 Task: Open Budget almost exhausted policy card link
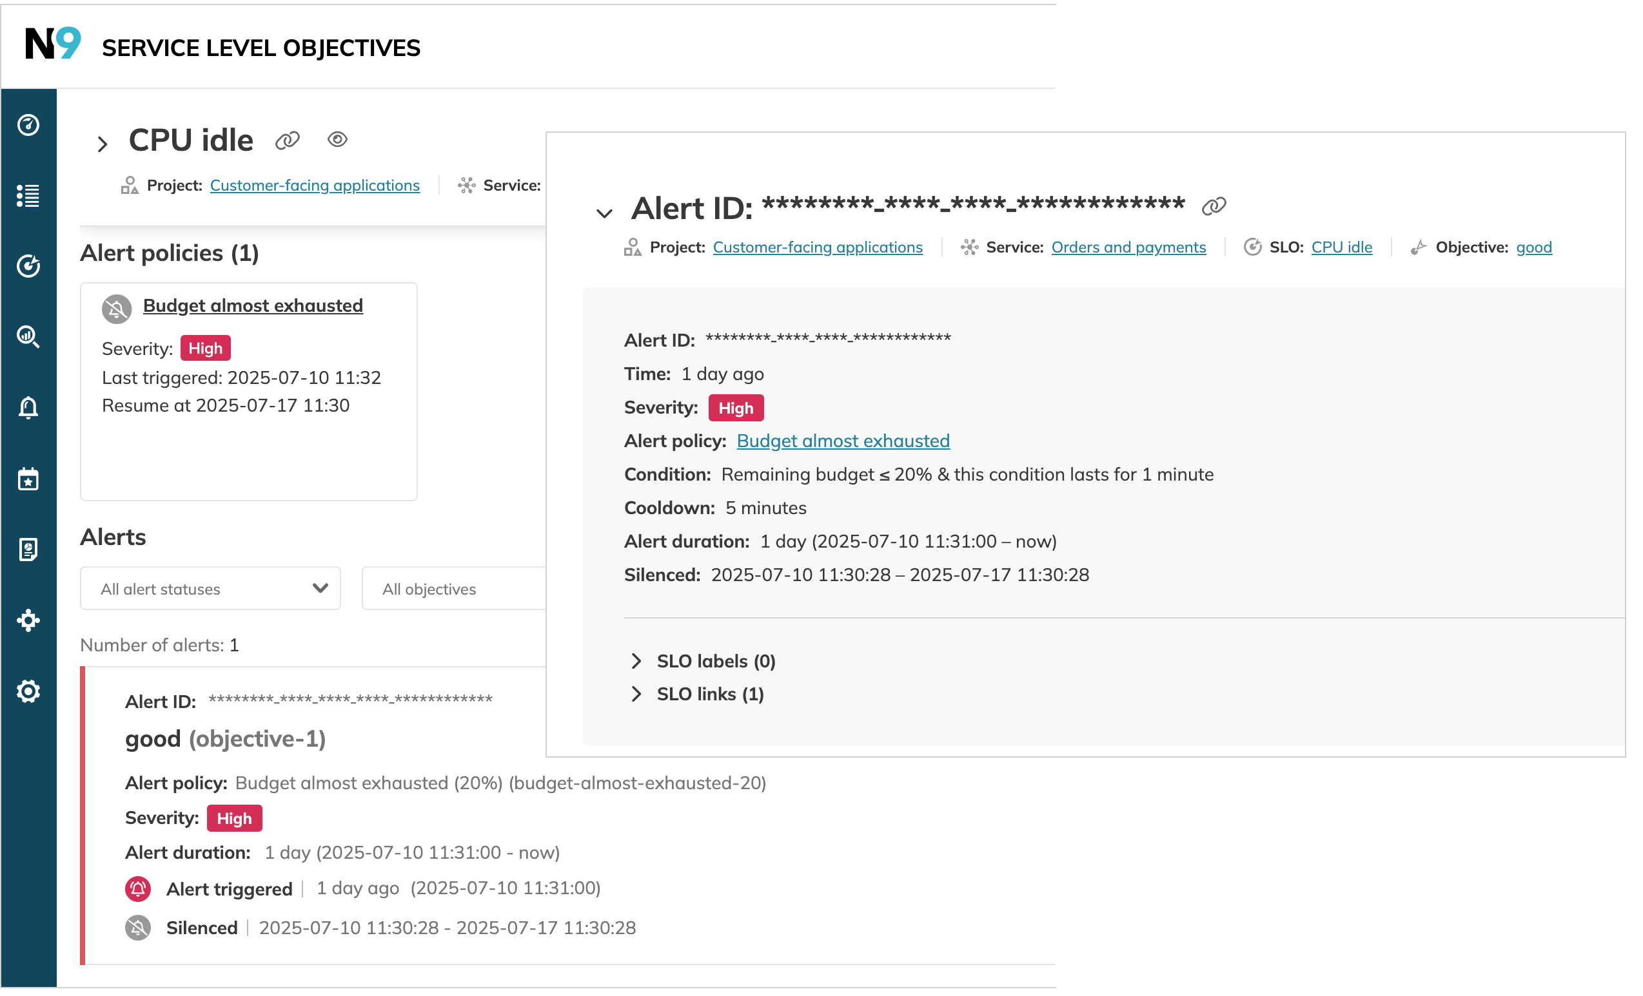click(x=253, y=306)
